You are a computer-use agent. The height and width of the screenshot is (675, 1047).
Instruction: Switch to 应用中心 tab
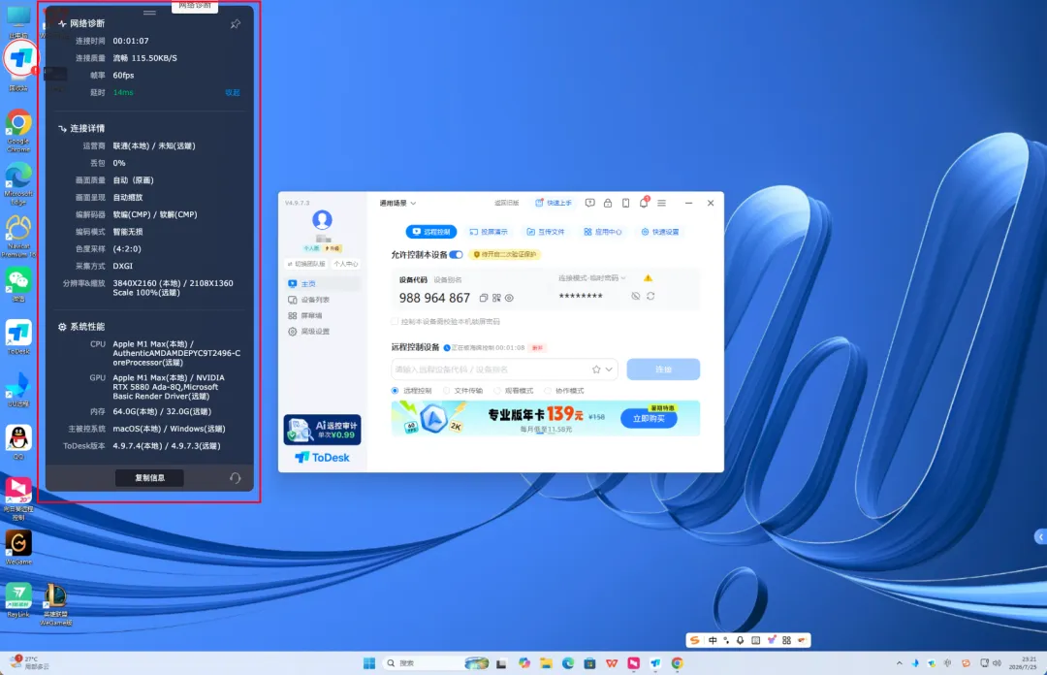[x=603, y=232]
